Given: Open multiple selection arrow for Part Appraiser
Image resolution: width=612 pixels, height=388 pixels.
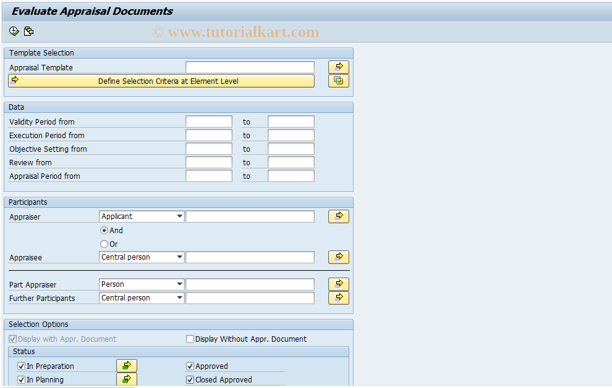Looking at the screenshot, I should point(338,284).
